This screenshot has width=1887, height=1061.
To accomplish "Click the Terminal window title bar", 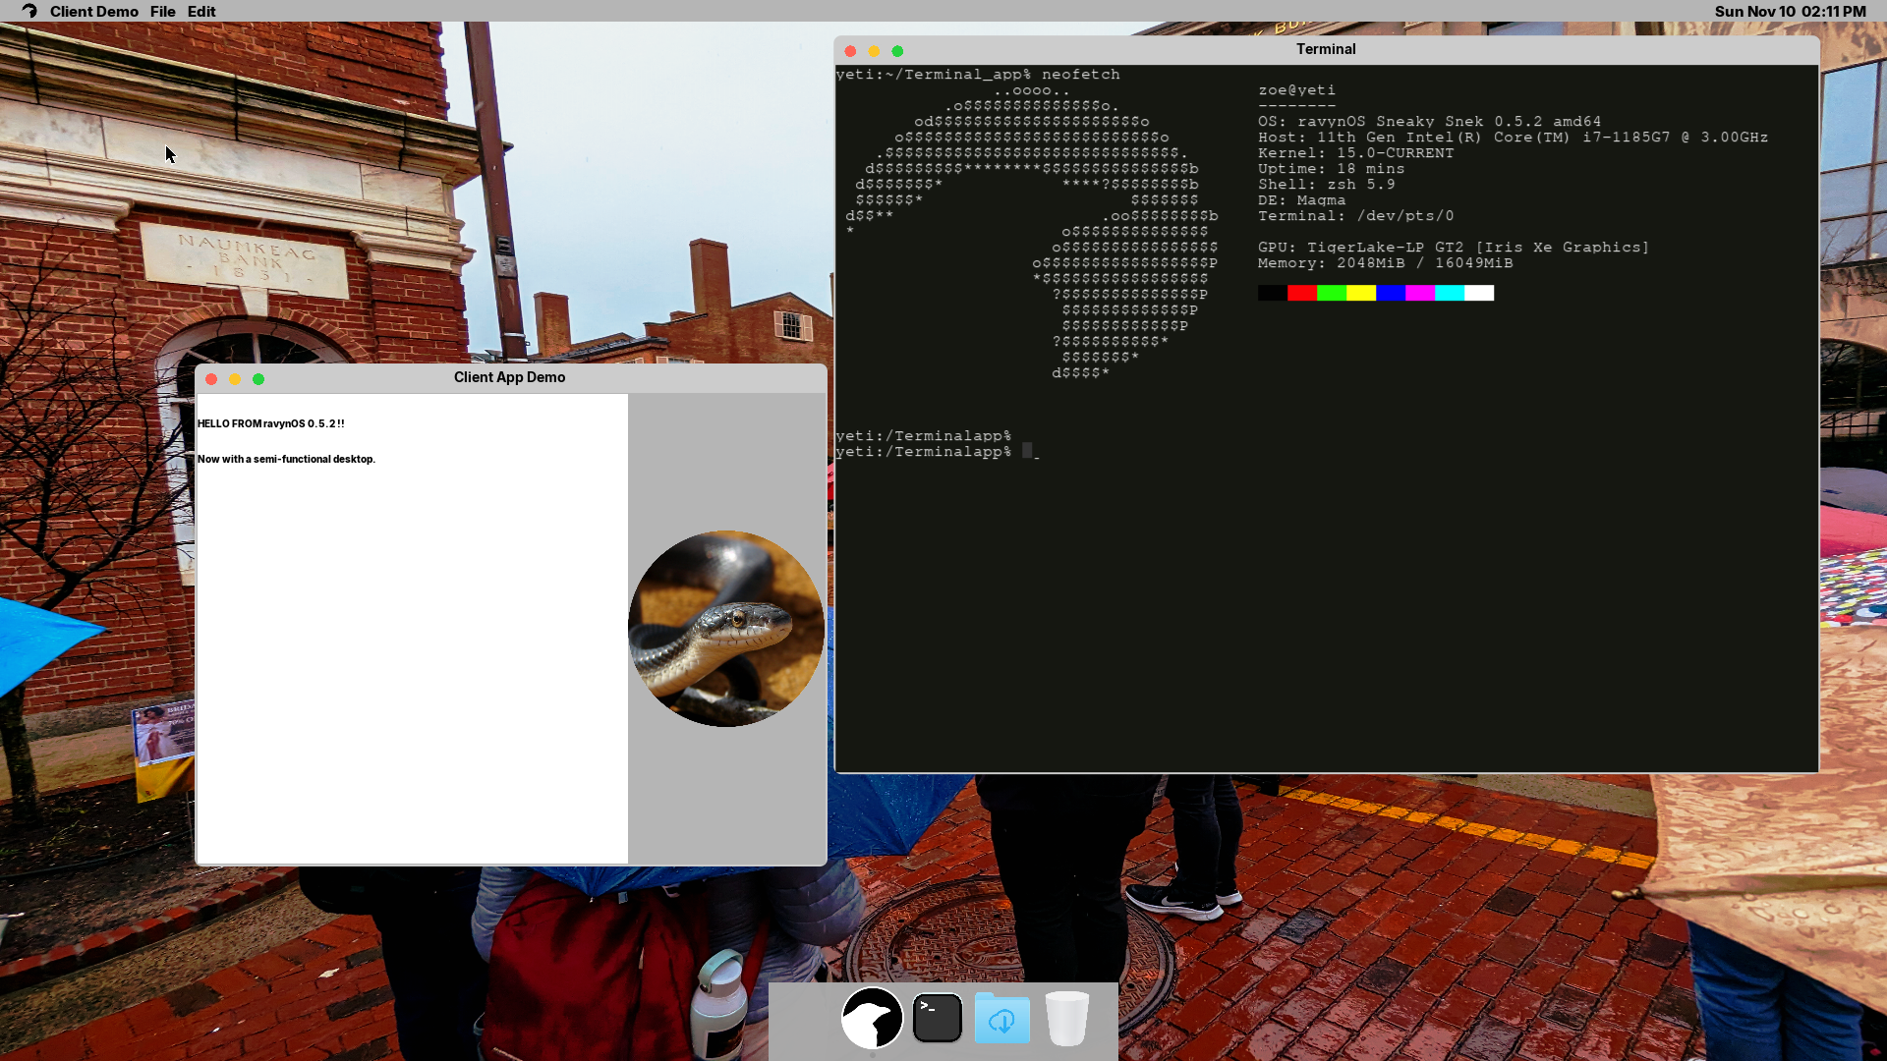I will point(1326,49).
